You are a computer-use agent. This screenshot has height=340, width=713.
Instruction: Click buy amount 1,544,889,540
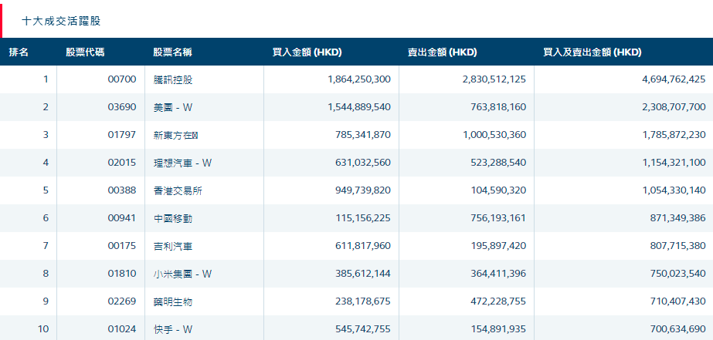(x=359, y=107)
